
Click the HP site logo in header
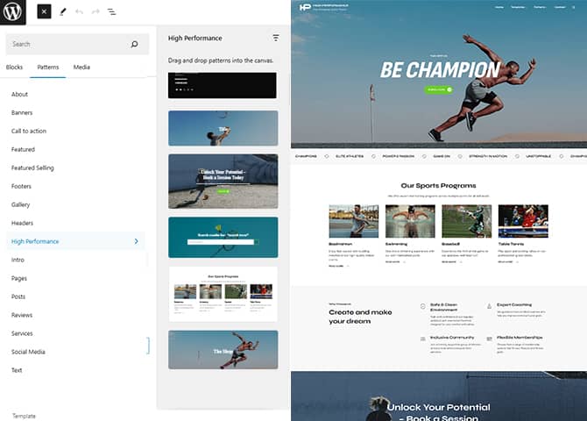(306, 7)
